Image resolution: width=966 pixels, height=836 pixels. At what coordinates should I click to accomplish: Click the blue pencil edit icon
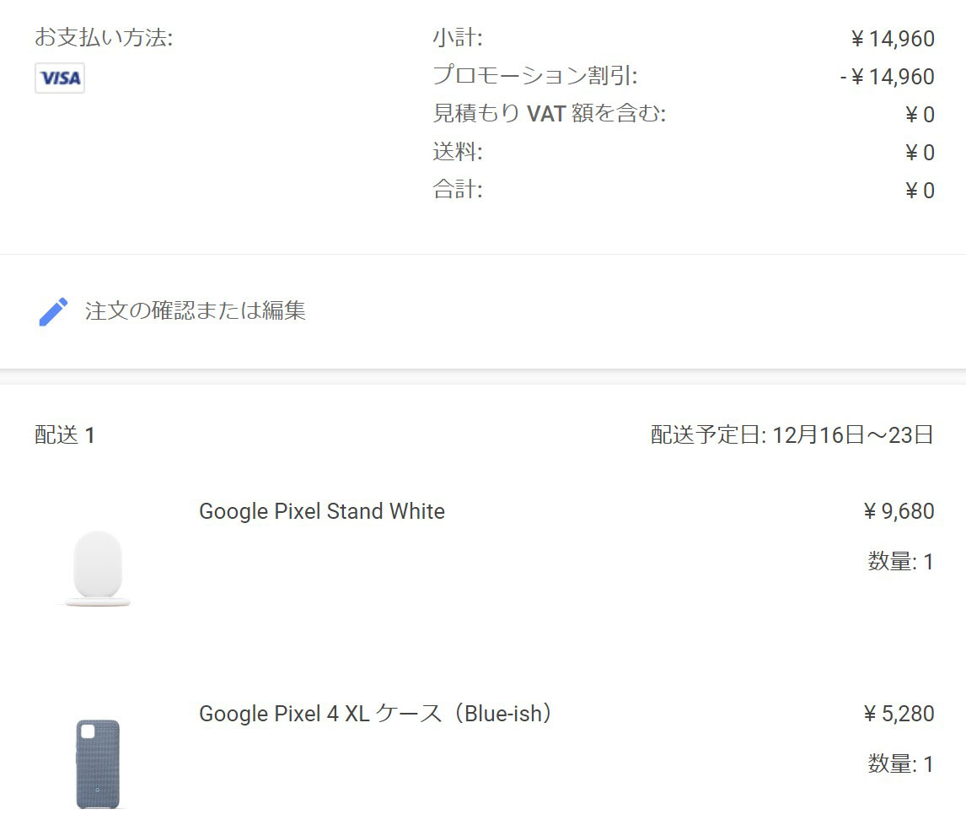[53, 311]
